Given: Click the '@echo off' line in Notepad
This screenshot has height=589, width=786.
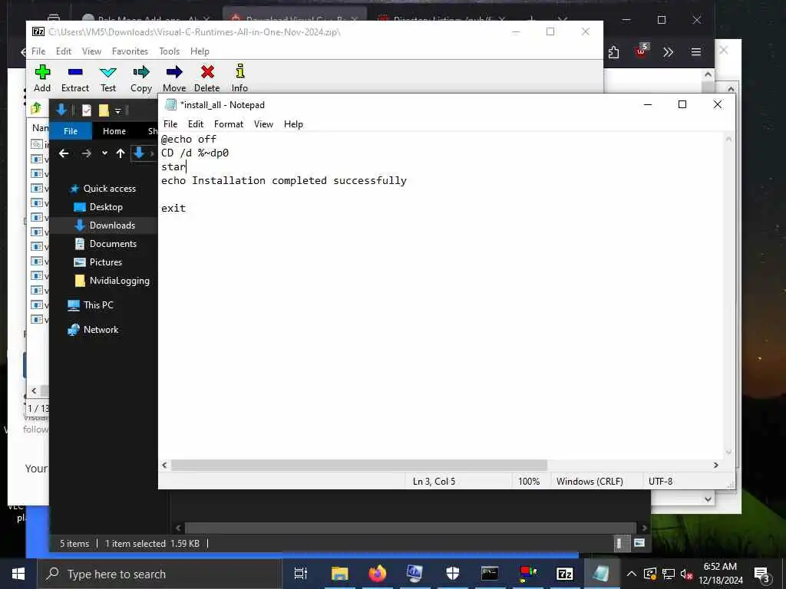Looking at the screenshot, I should click(189, 140).
